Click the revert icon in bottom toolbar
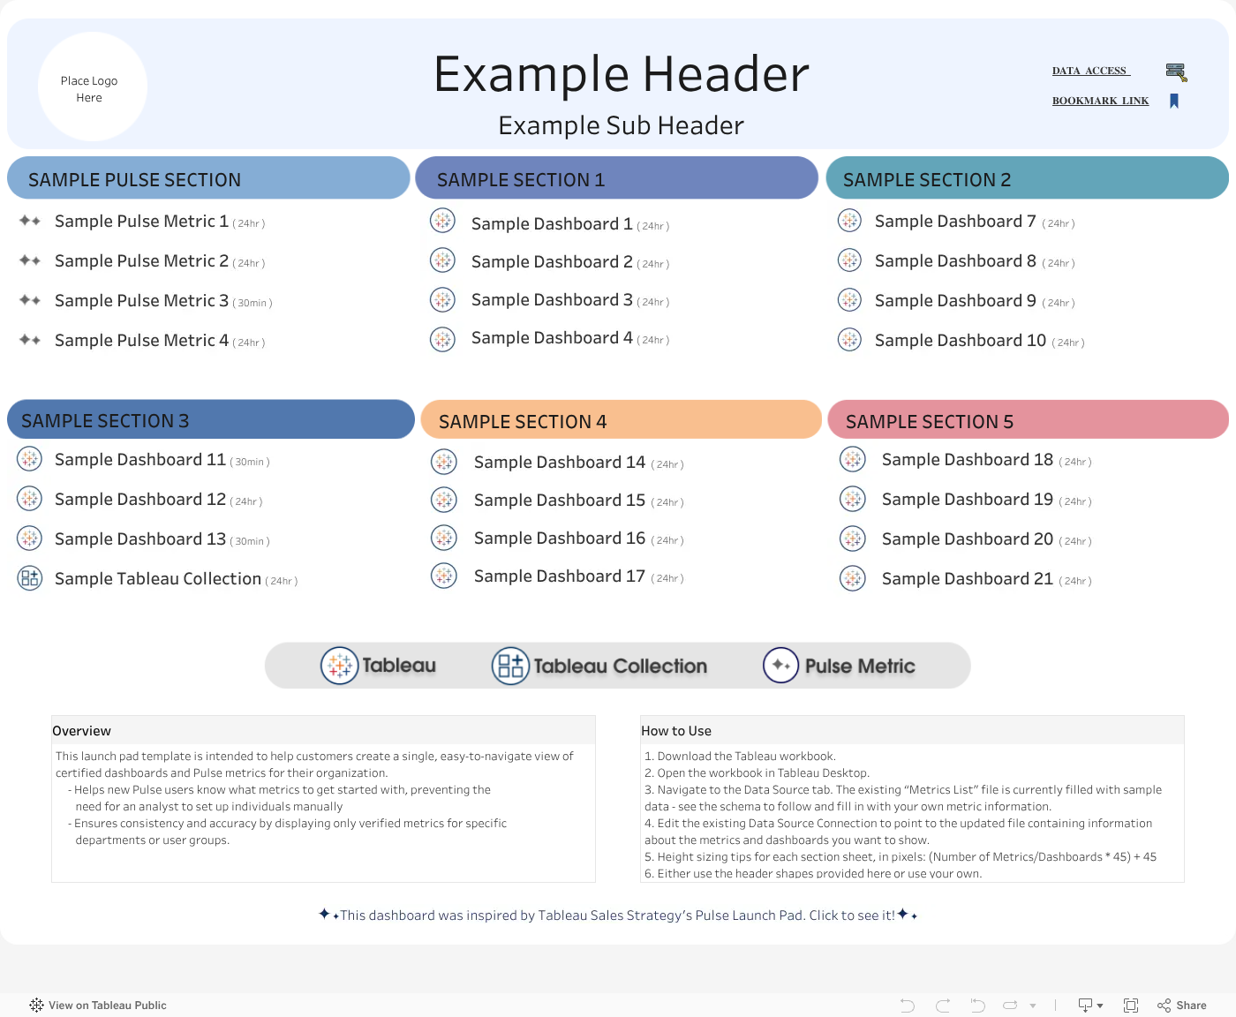This screenshot has width=1236, height=1017. 977,1006
